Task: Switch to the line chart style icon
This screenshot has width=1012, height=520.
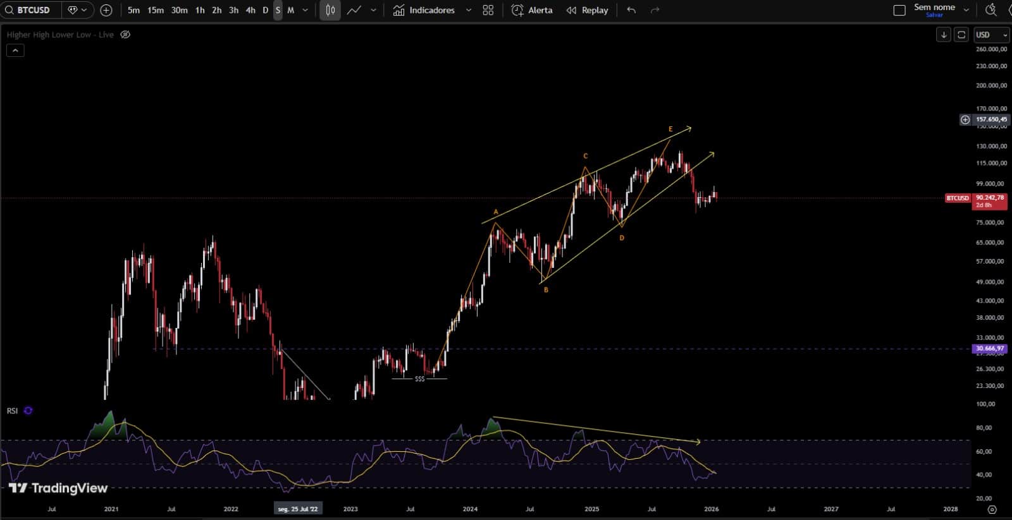Action: coord(354,10)
